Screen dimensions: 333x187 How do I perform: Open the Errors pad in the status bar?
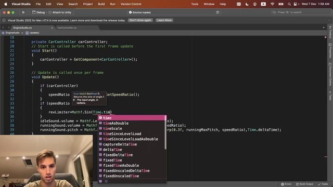pyautogui.click(x=286, y=184)
